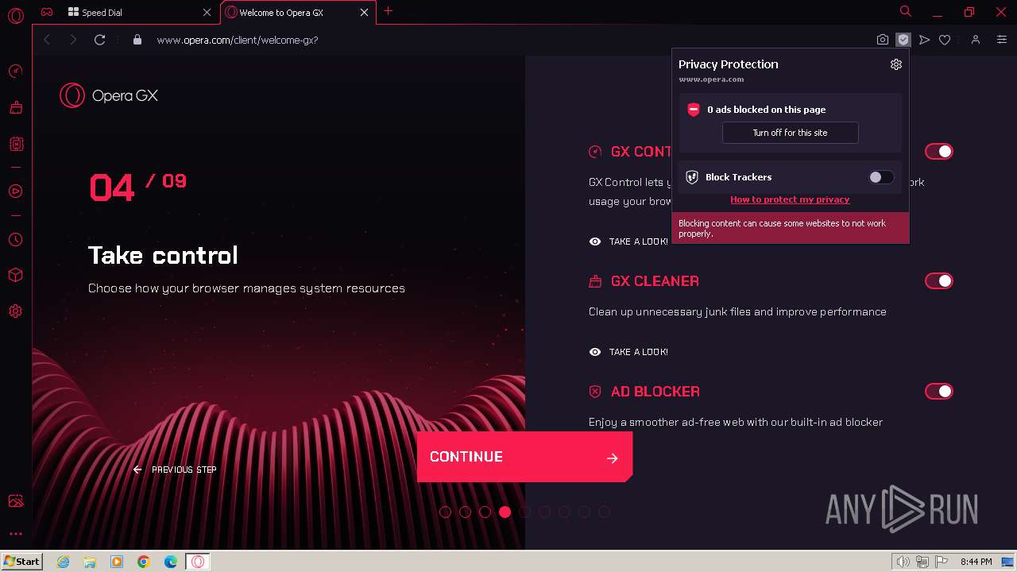Image resolution: width=1017 pixels, height=572 pixels.
Task: Jump to last step pagination dot
Action: pos(604,512)
